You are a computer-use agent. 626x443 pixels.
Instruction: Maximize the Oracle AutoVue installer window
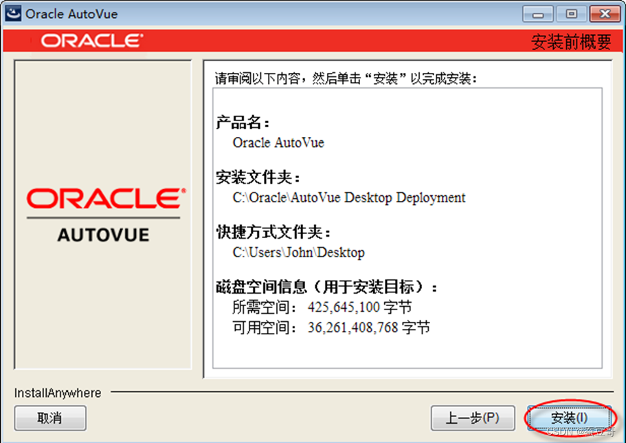(571, 14)
